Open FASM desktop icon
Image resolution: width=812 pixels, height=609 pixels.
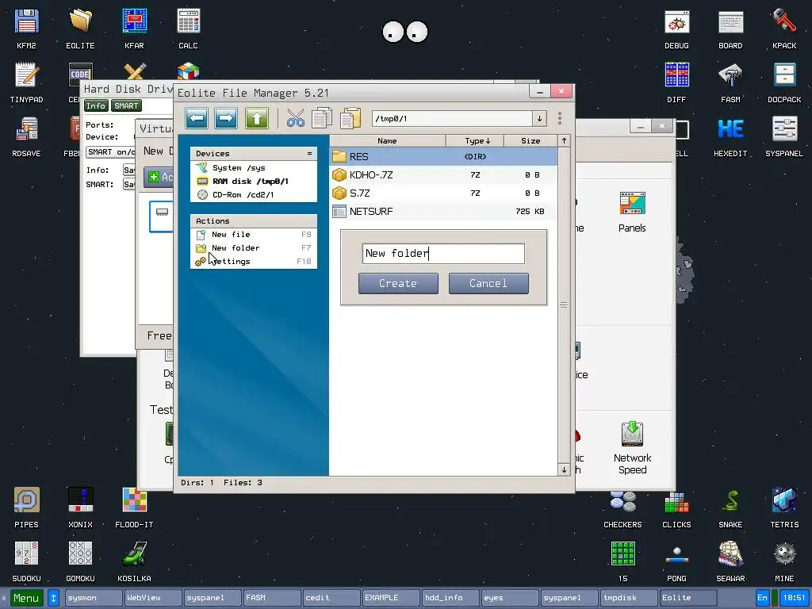click(x=730, y=82)
